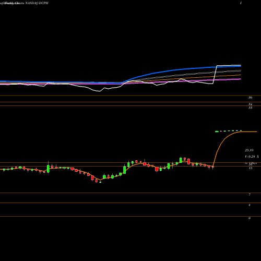Viewport: 261px width, 261px height.
Task: Click the price axis label 4
Action: 250,205
